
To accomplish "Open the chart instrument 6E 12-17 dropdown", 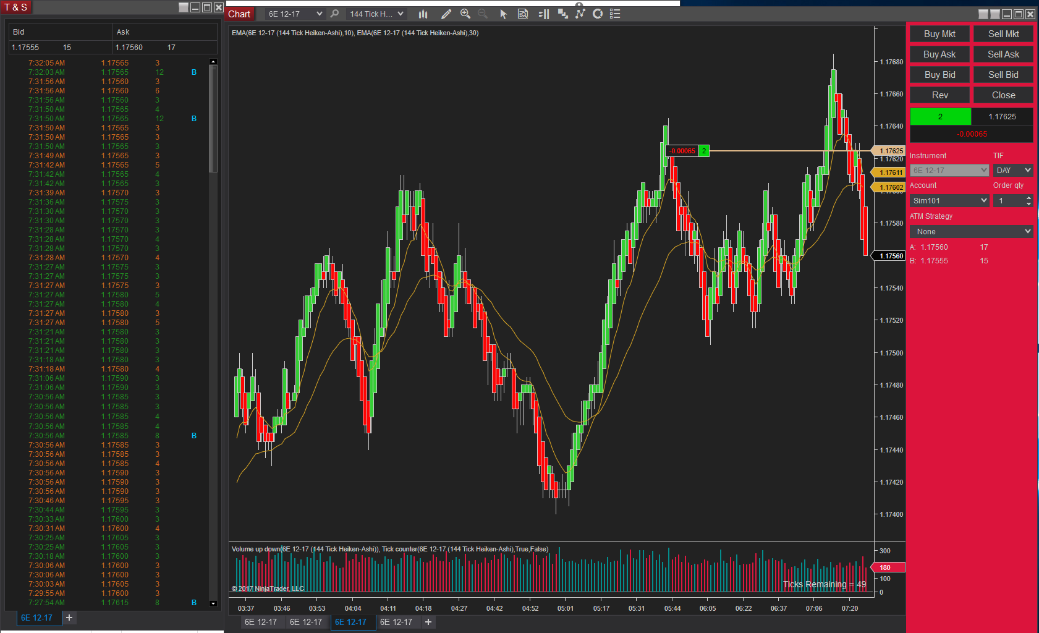I will pos(295,14).
